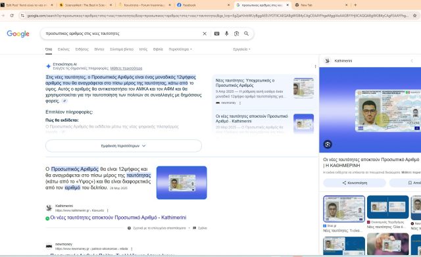This screenshot has width=421, height=257.
Task: Click the AI overview three-dot options menu
Action: pos(315,66)
